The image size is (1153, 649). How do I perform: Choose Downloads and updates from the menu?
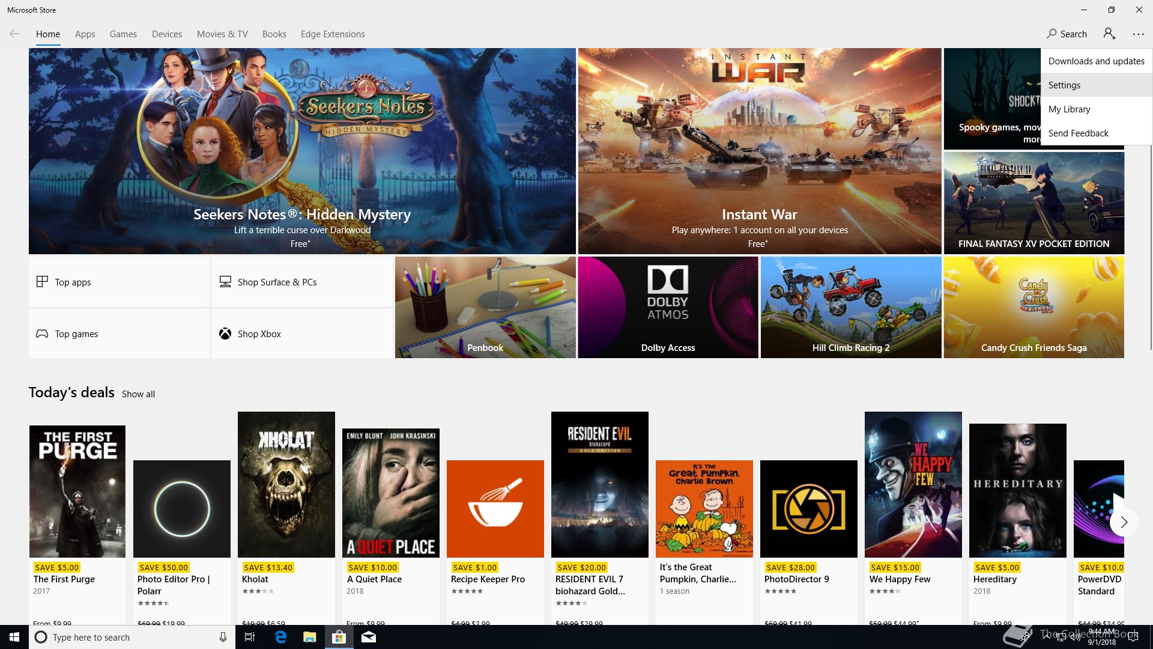coord(1096,61)
